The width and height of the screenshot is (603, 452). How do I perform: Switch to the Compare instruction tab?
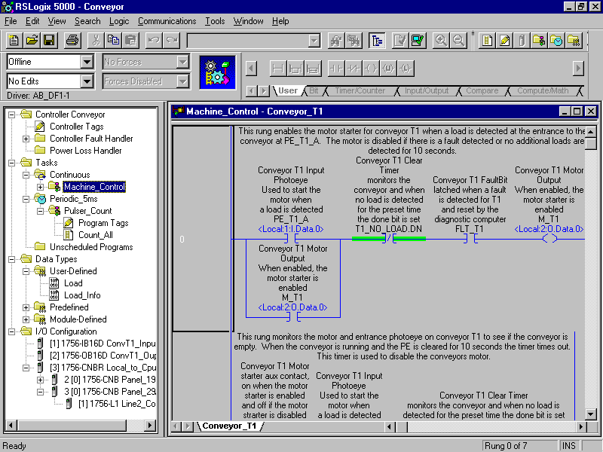(x=482, y=90)
